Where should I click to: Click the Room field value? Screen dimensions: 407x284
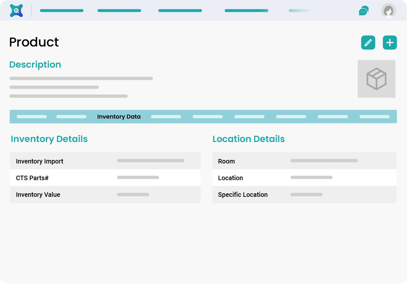pos(324,161)
